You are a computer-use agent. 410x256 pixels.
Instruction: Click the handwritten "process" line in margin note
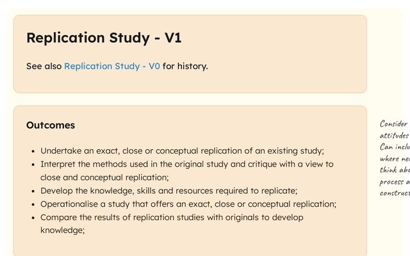click(x=393, y=182)
